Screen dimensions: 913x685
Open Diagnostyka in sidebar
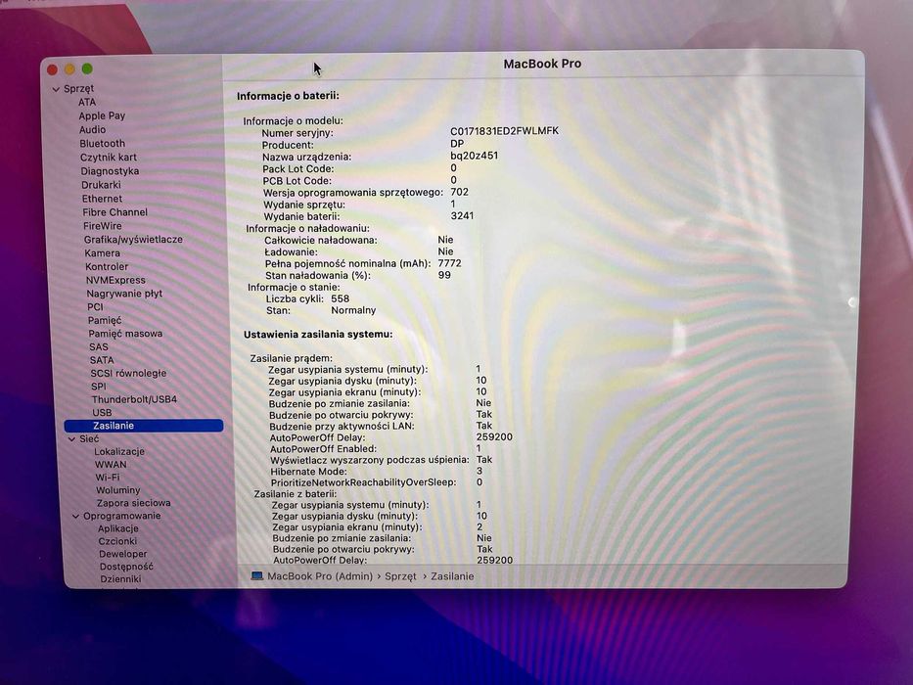(110, 171)
